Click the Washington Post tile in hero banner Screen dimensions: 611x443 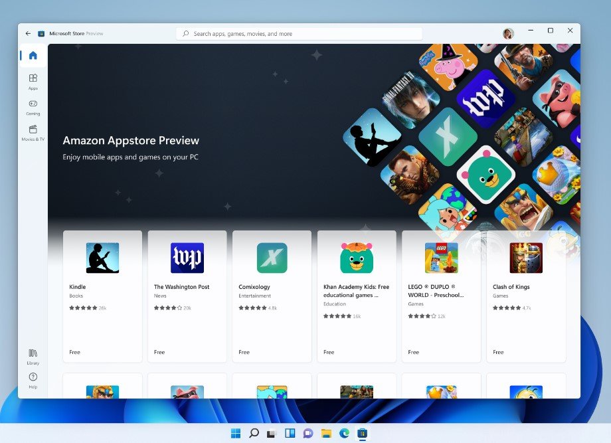click(486, 99)
